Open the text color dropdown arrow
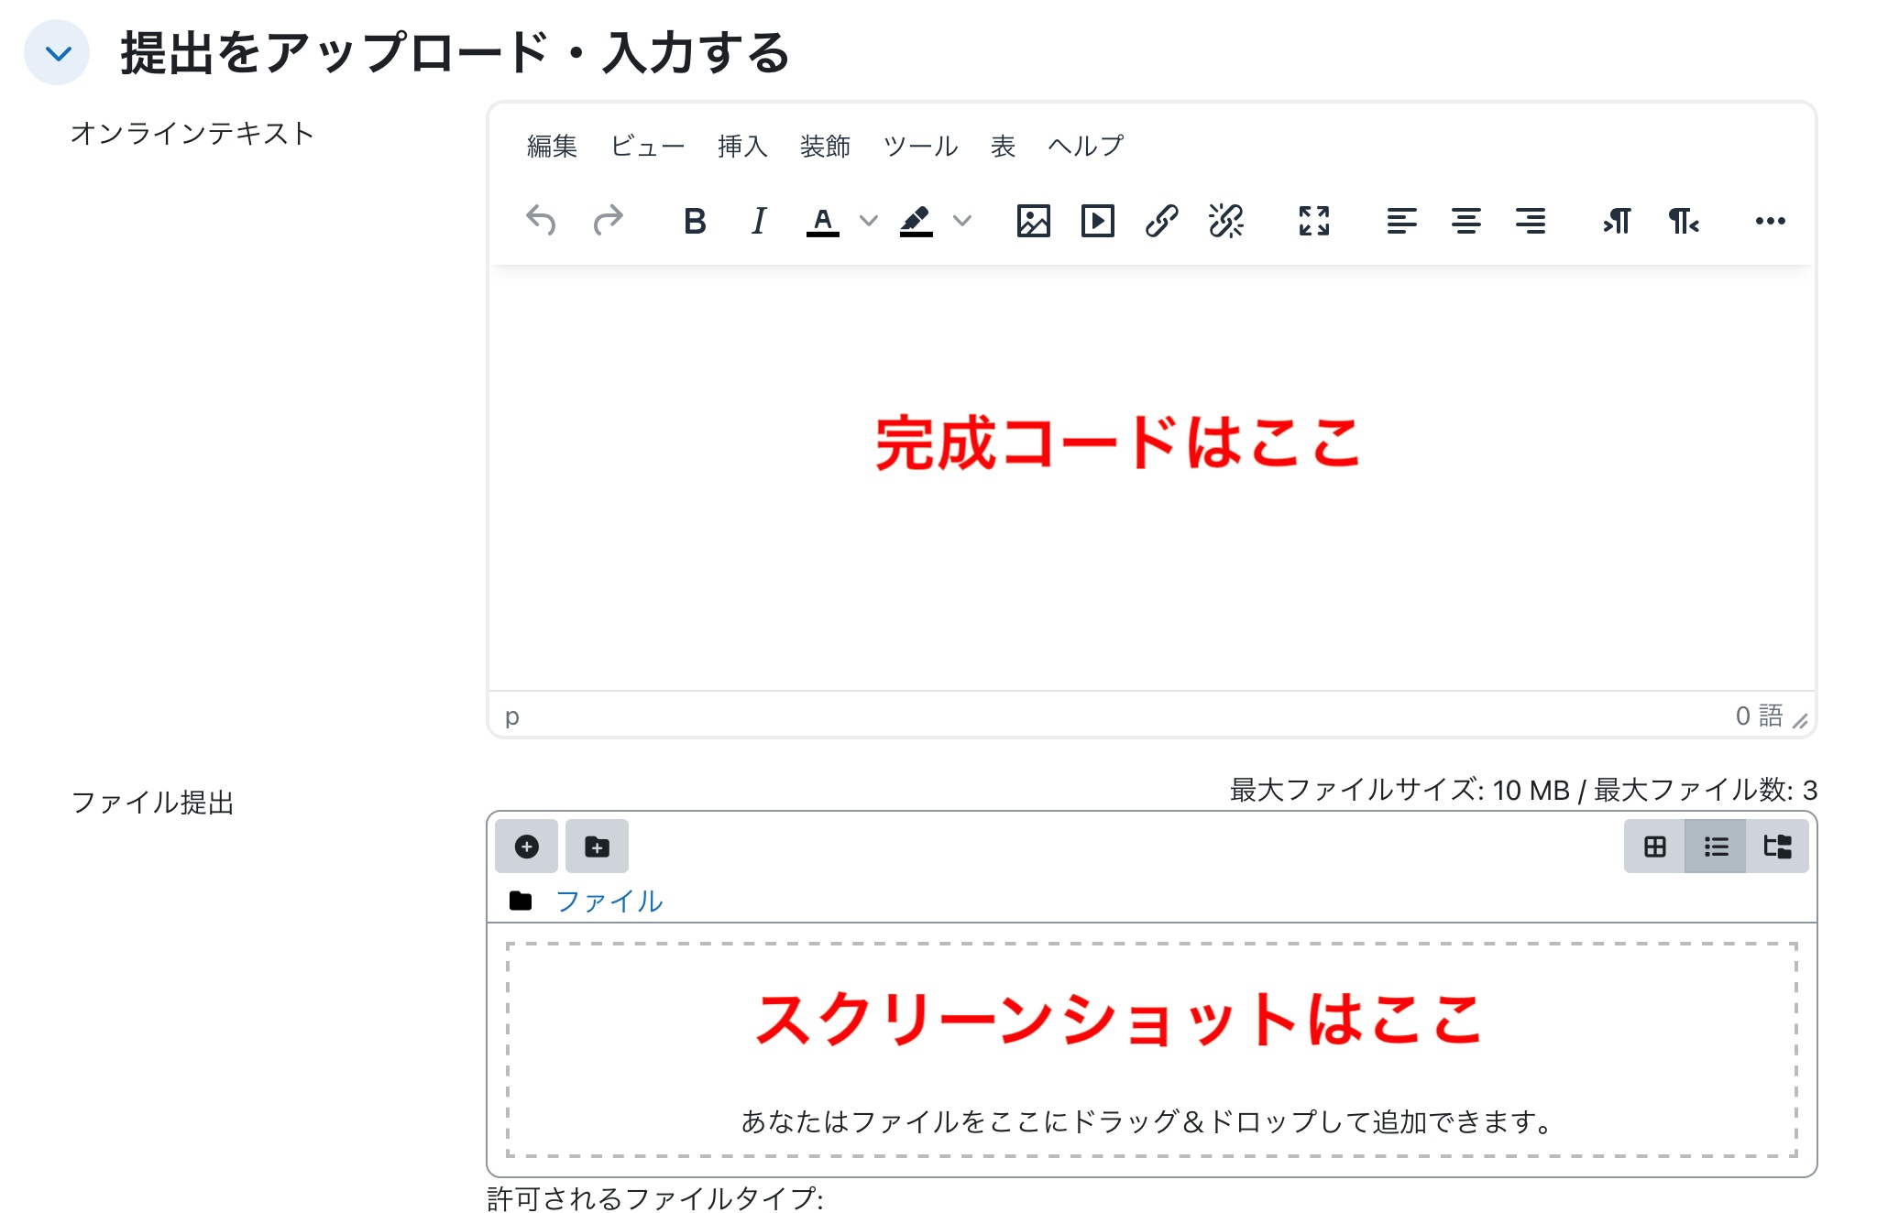The image size is (1888, 1213). point(868,221)
